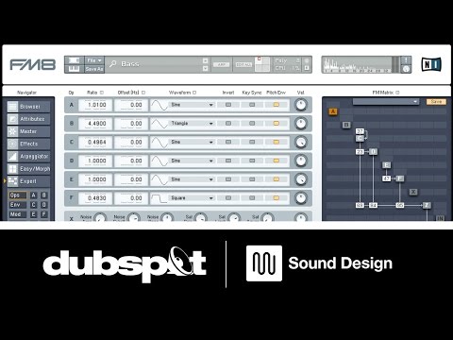
Task: Open the Browser navigator page
Action: pos(28,107)
